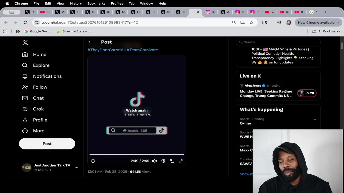Image resolution: width=344 pixels, height=193 pixels.
Task: Open the Window menu
Action: (146, 3)
